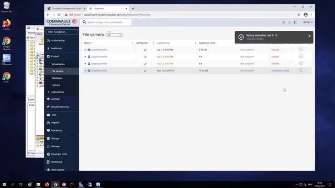Go back in browser history
This screenshot has width=335, height=188.
coord(48,15)
